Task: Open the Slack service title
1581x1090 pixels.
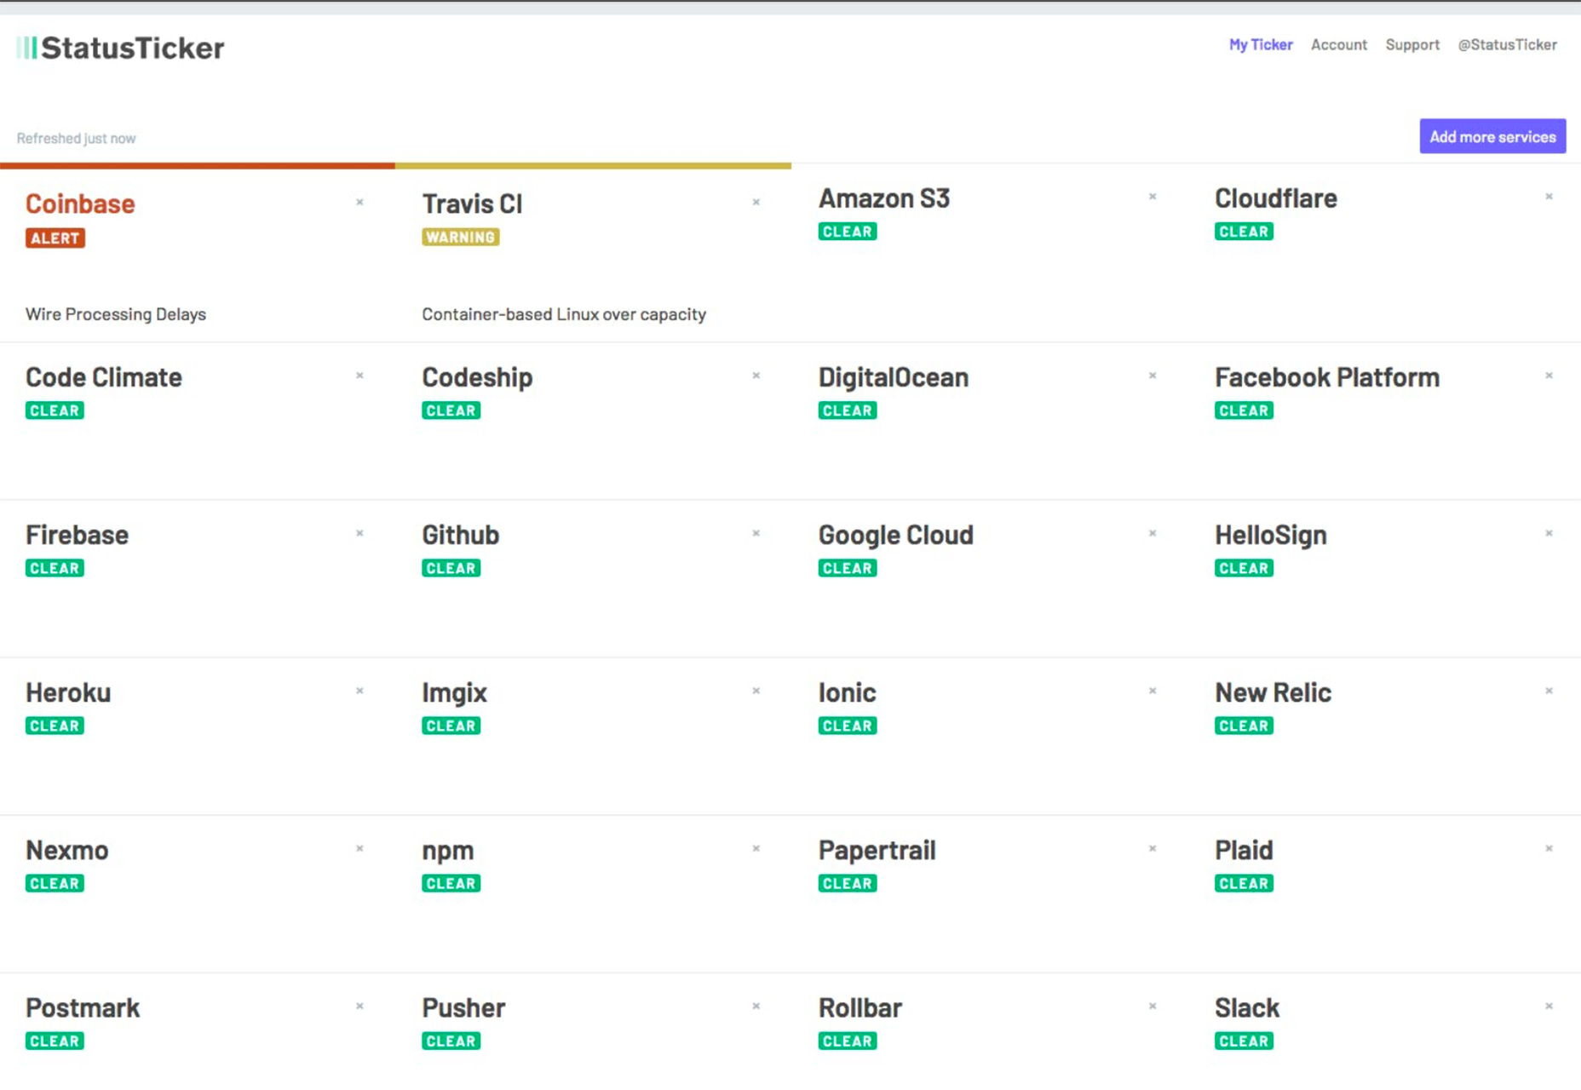Action: (x=1246, y=1007)
